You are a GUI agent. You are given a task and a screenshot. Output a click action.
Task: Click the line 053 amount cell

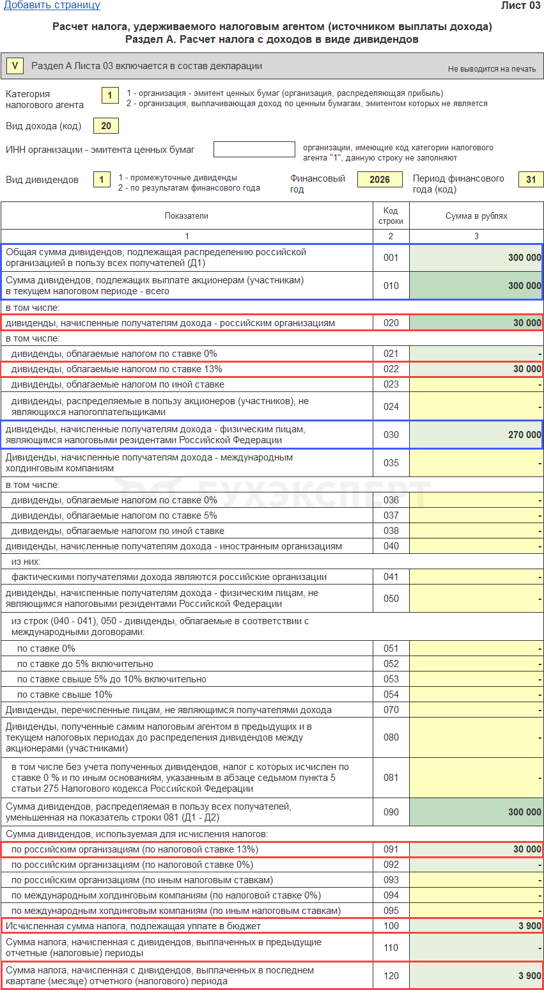tap(476, 679)
